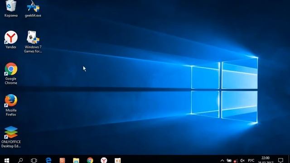This screenshot has width=290, height=163.
Task: Select the Mozilla Firefox desktop shortcut
Action: click(11, 105)
